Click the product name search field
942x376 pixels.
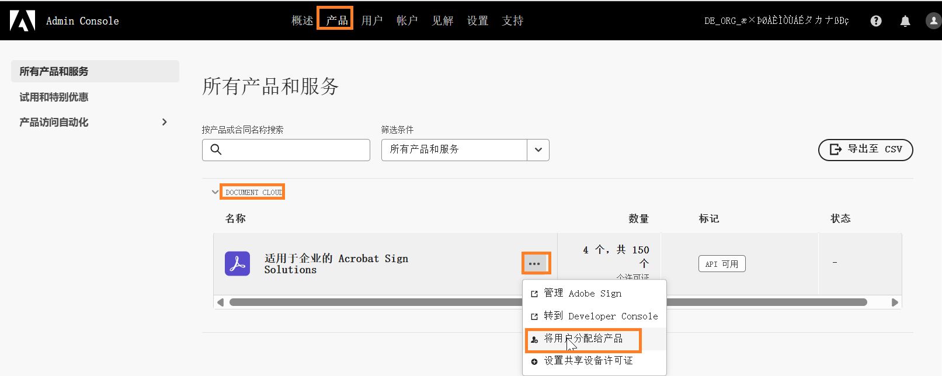286,150
